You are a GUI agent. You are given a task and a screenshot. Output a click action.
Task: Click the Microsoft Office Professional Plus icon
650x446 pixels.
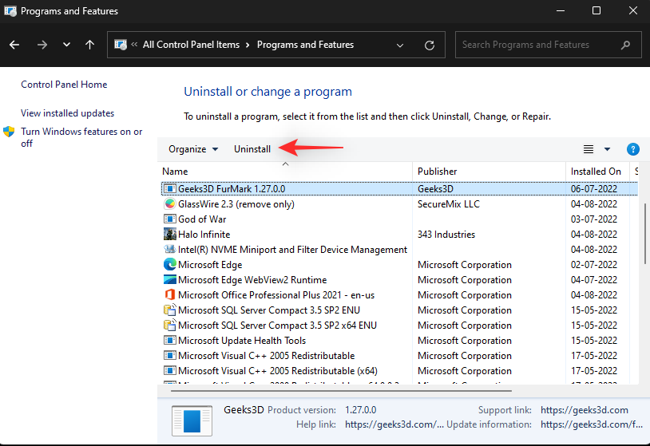tap(169, 295)
